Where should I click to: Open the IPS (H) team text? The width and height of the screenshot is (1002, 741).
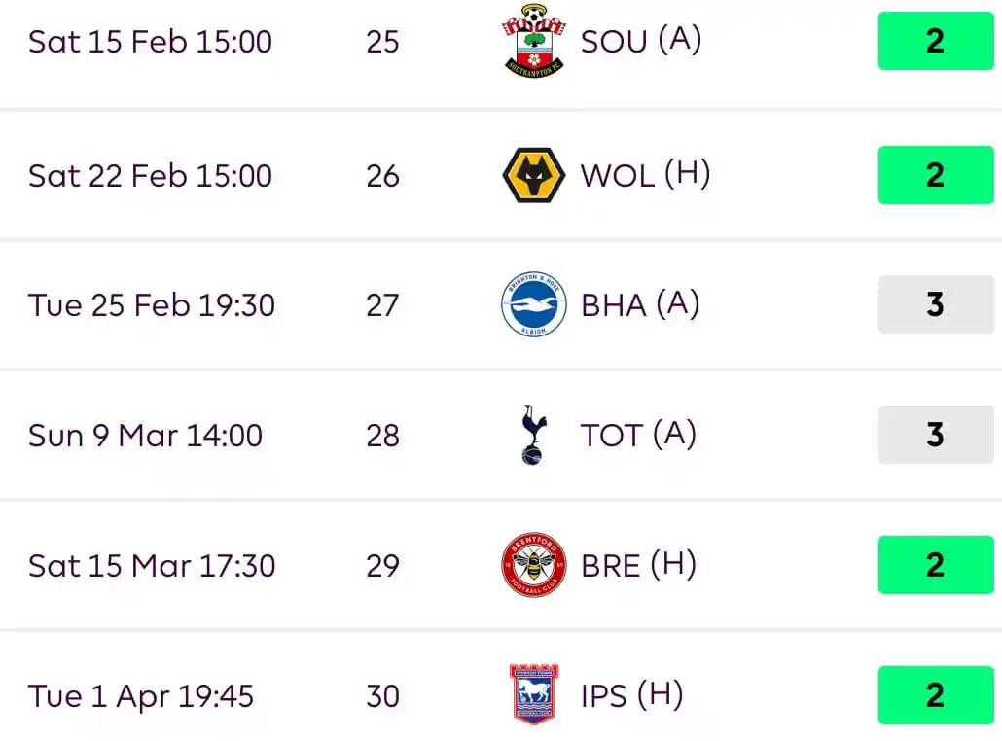pyautogui.click(x=632, y=695)
